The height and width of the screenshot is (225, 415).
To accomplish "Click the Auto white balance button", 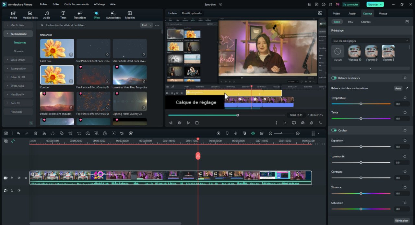I will click(x=398, y=88).
